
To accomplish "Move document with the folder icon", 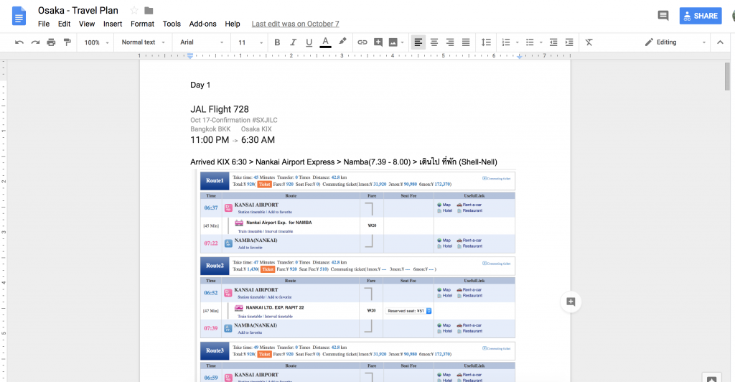I will 149,10.
